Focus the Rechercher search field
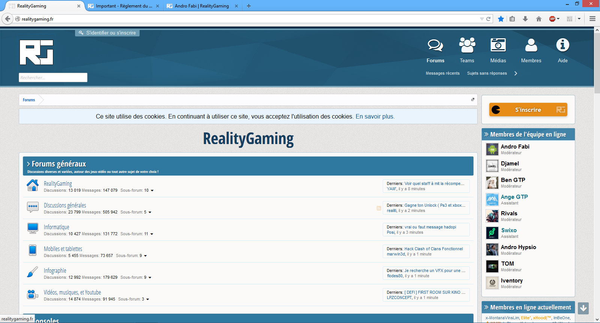The height and width of the screenshot is (323, 600). 53,78
